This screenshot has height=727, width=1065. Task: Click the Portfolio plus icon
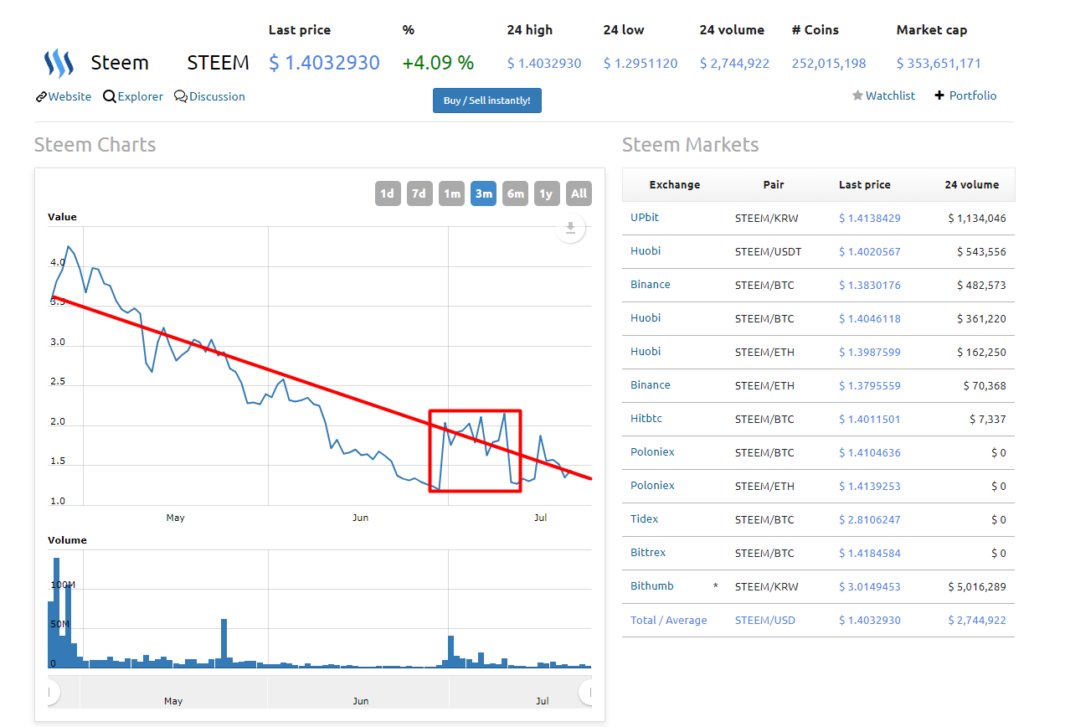click(939, 95)
